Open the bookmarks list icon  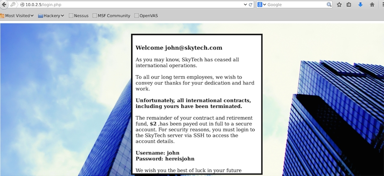pos(349,5)
